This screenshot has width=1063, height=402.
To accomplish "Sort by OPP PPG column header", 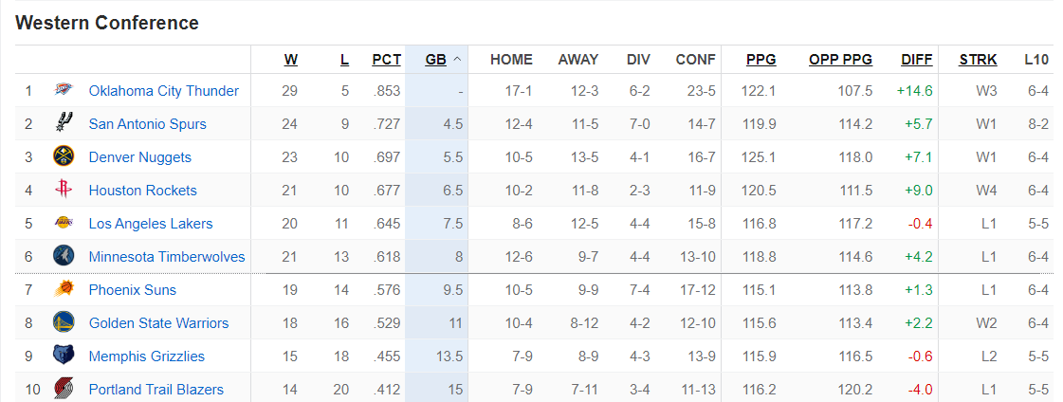I will [x=840, y=59].
